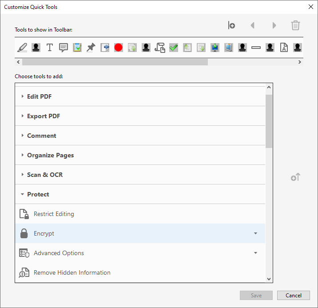Click the Add divider to toolbar icon
Image resolution: width=318 pixels, height=308 pixels.
231,25
